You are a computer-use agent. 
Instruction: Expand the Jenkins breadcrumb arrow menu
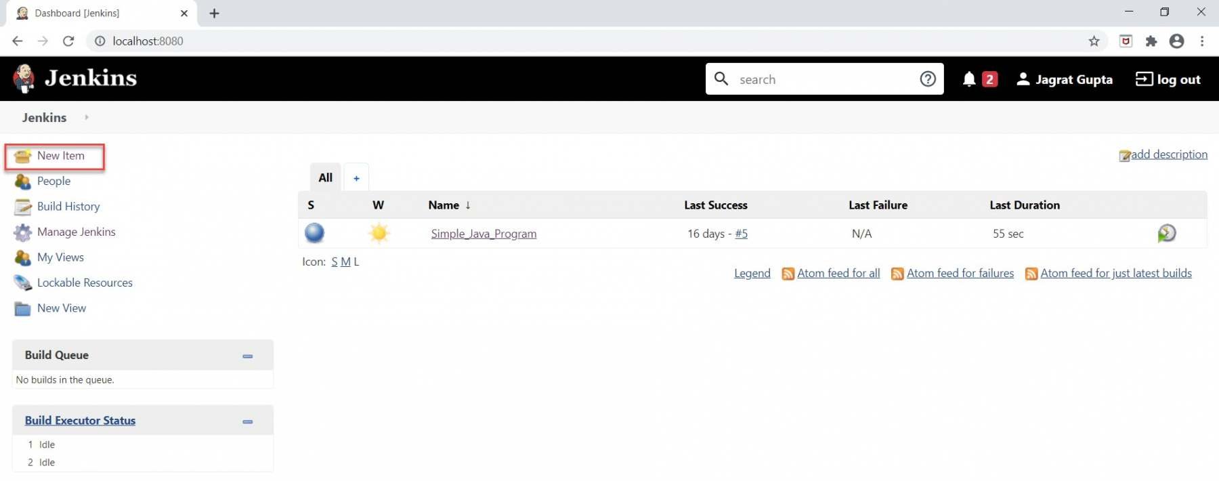coord(87,117)
